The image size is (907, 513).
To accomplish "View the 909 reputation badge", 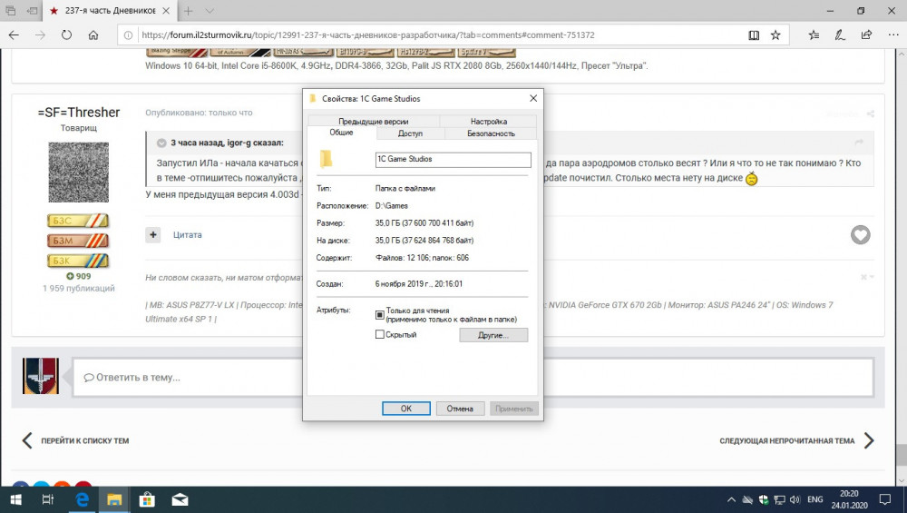I will (79, 276).
